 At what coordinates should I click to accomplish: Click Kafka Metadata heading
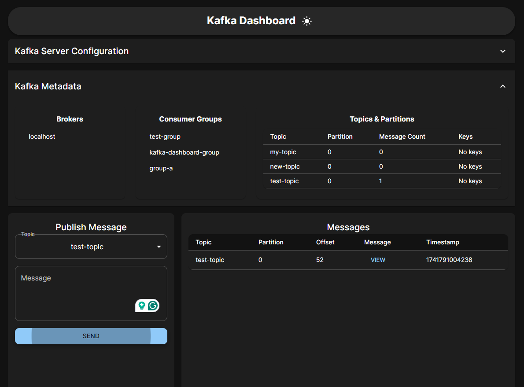point(48,86)
